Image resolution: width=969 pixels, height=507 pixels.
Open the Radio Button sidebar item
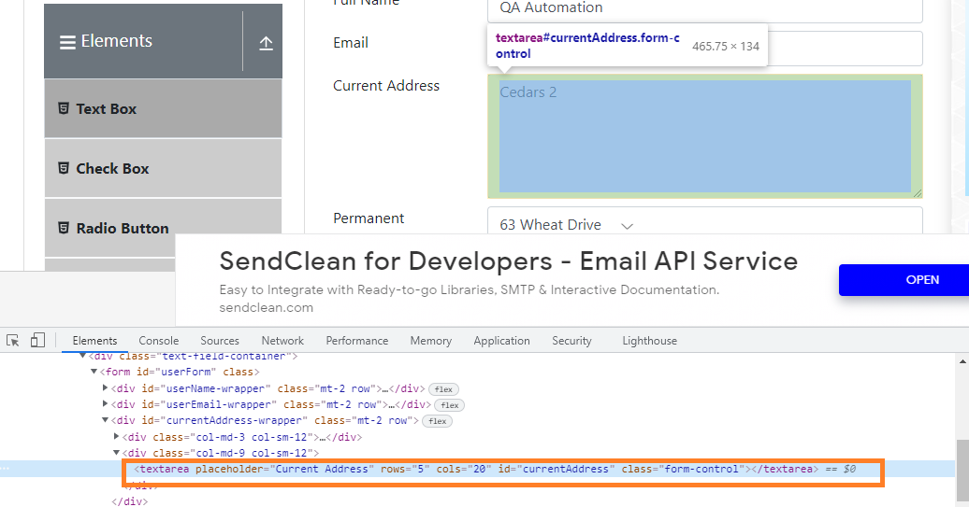(163, 228)
